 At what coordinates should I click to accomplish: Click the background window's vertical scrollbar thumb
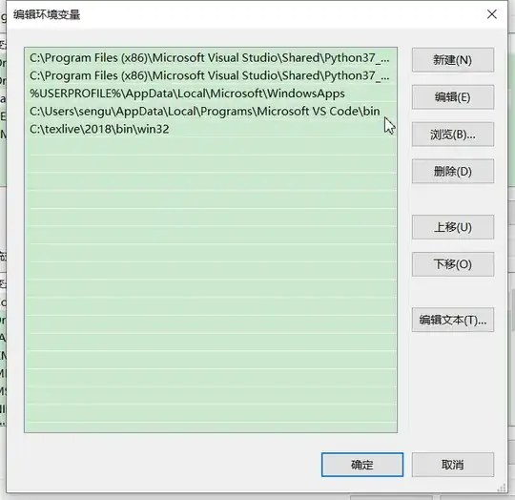click(513, 310)
